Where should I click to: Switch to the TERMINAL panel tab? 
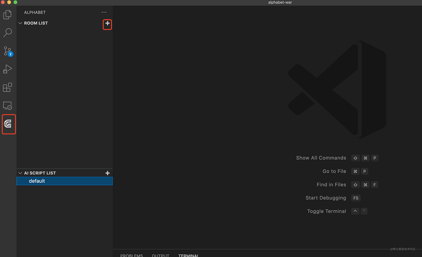coord(188,255)
